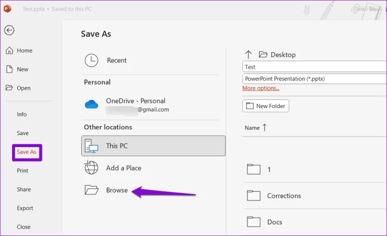This screenshot has height=236, width=387.
Task: Click the PowerPoint logo icon in title bar
Action: pos(7,9)
